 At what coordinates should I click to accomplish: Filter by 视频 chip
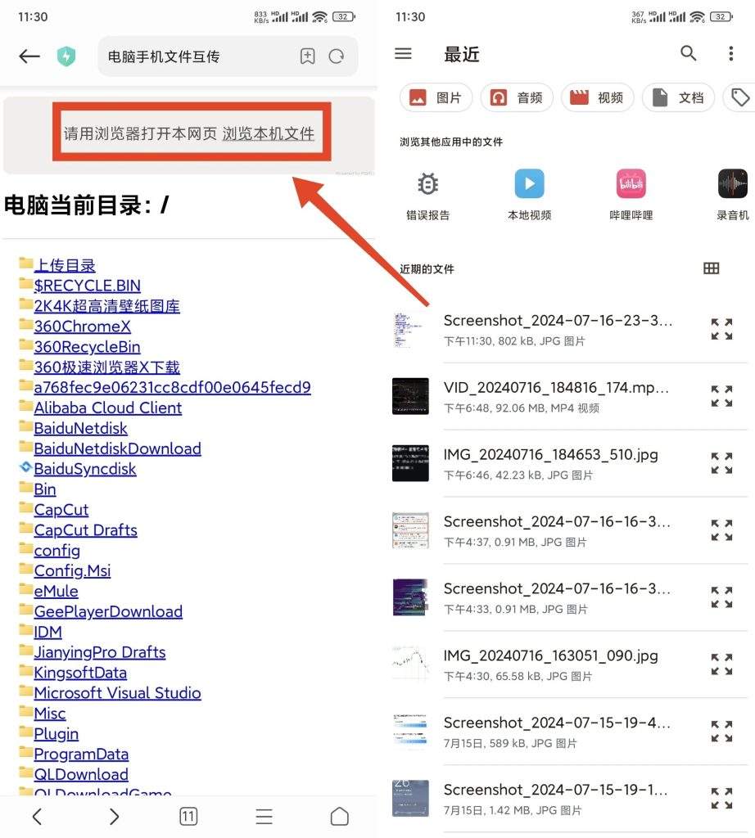coord(597,98)
